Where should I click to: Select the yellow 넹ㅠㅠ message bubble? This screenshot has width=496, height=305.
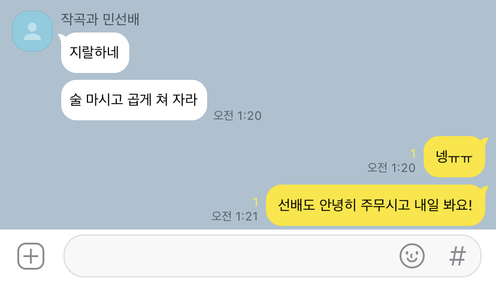[455, 156]
